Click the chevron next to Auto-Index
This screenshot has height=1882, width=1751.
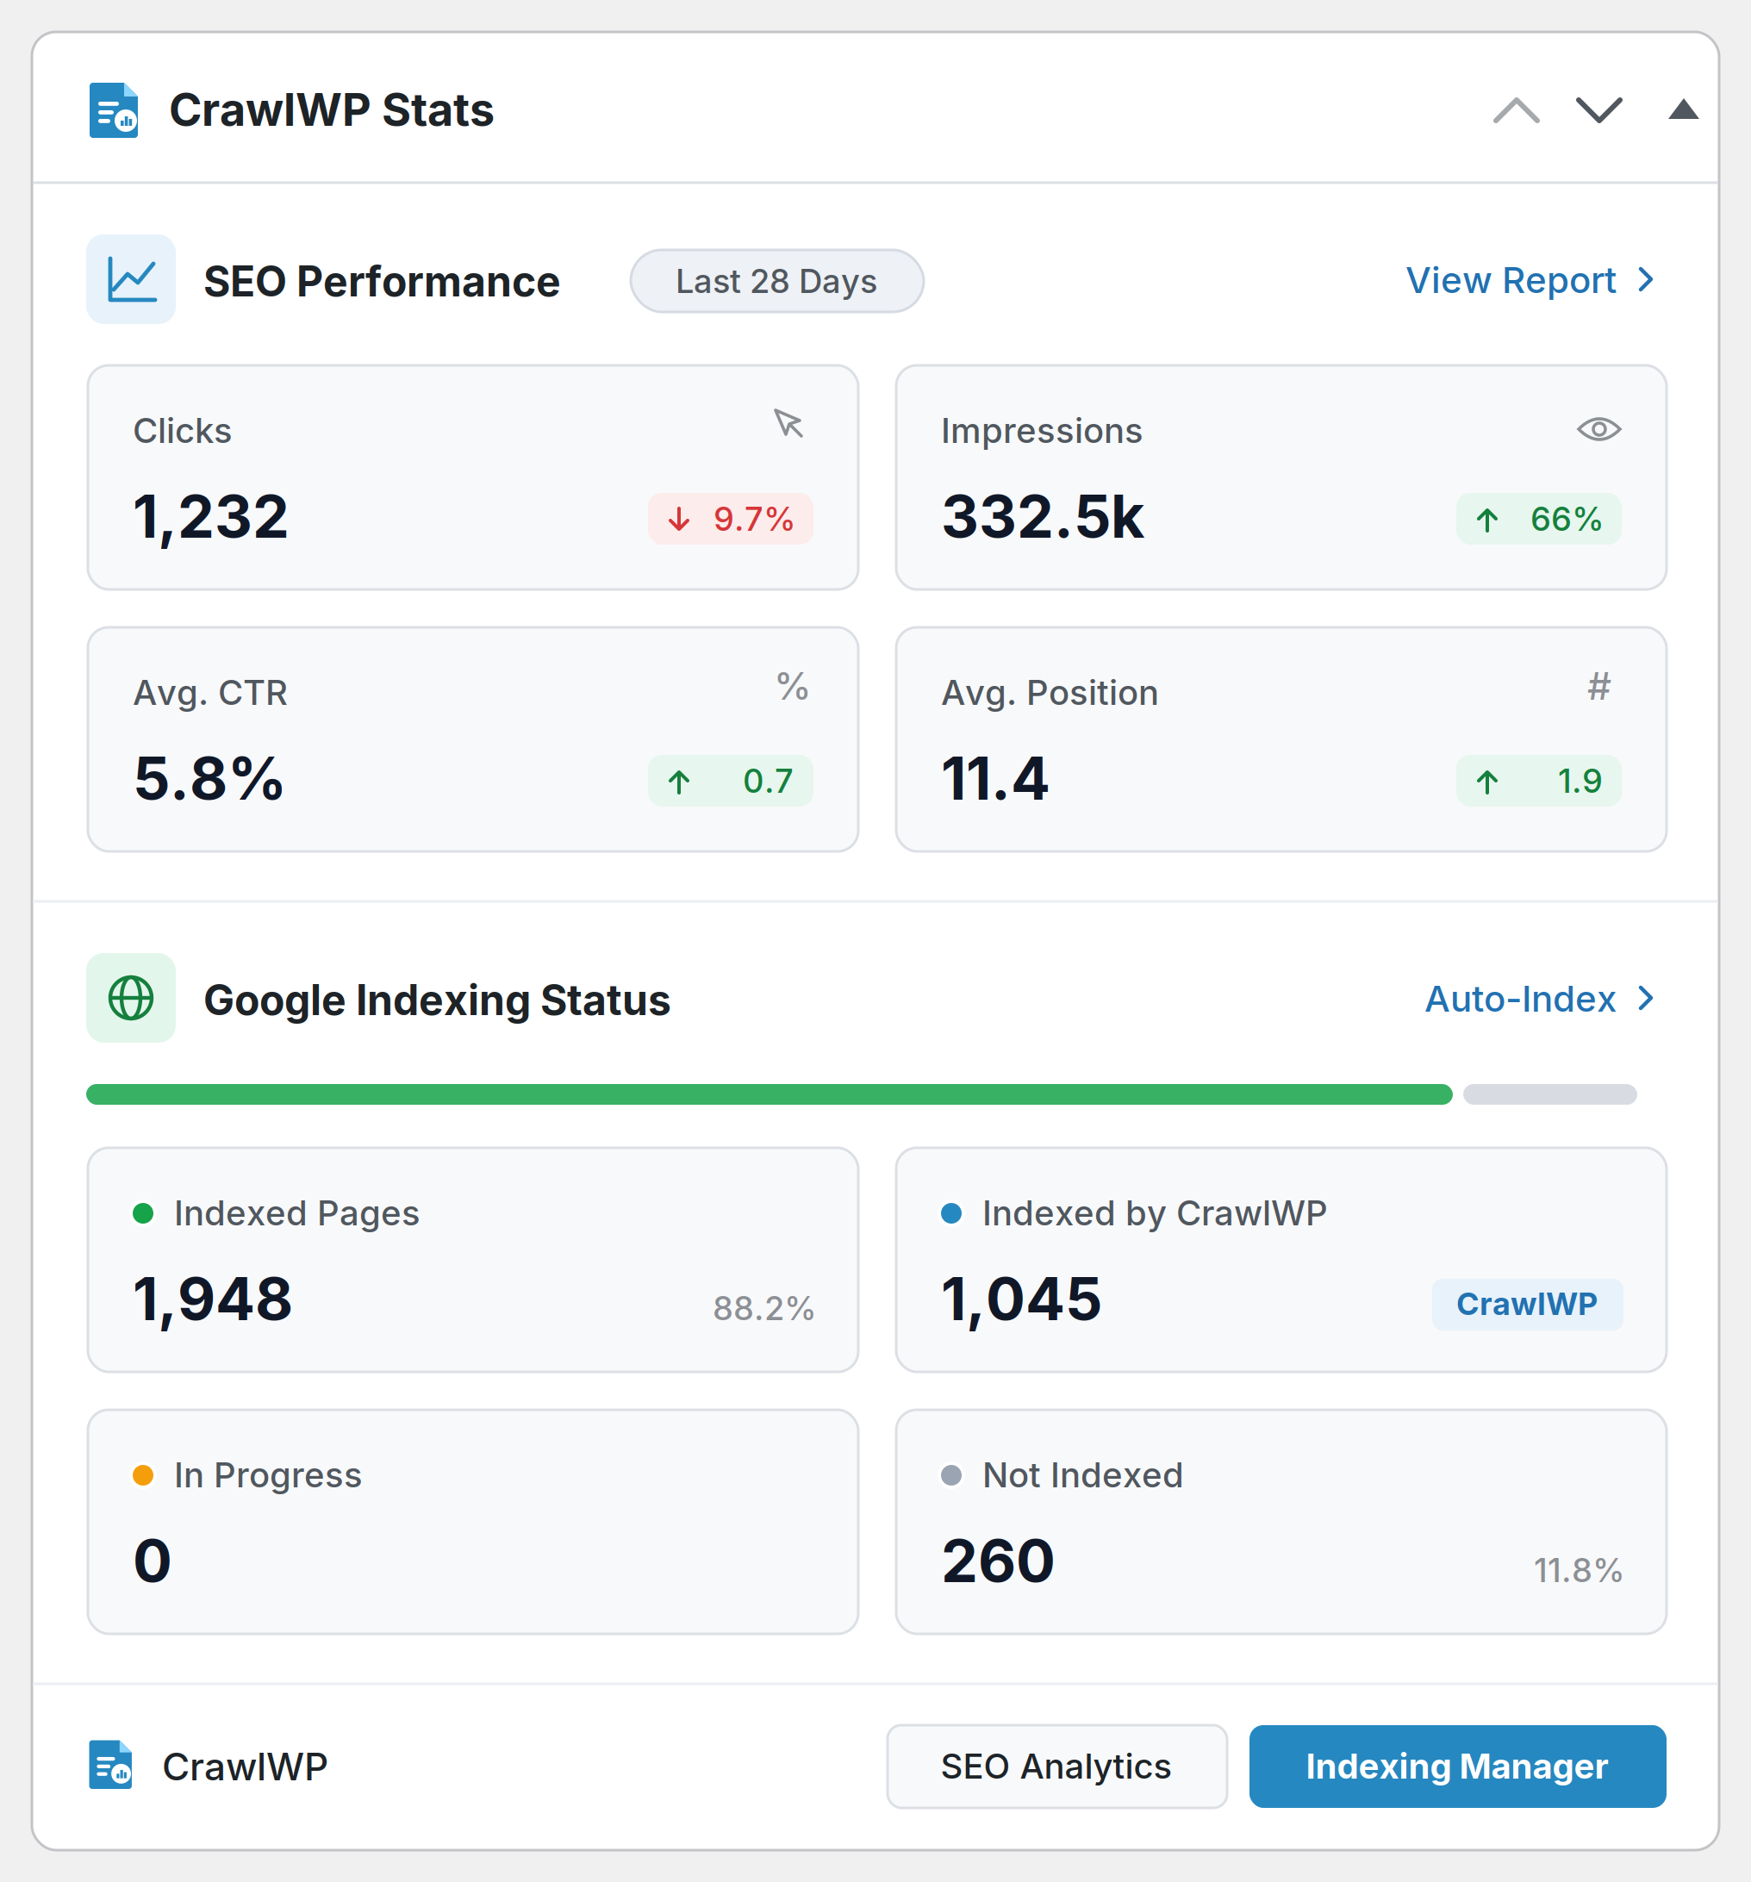coord(1645,999)
